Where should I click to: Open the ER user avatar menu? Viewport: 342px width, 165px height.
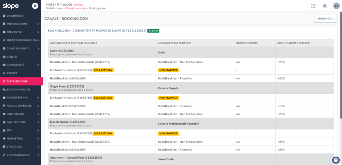336,6
